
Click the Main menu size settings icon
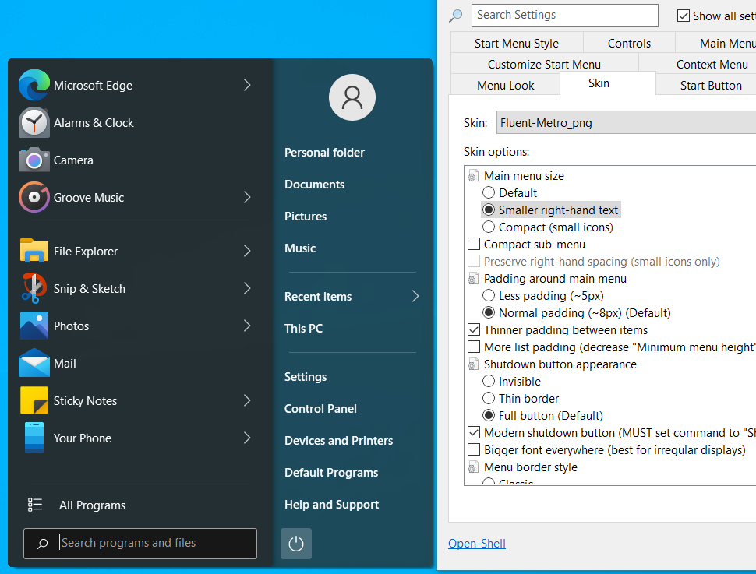pyautogui.click(x=473, y=176)
